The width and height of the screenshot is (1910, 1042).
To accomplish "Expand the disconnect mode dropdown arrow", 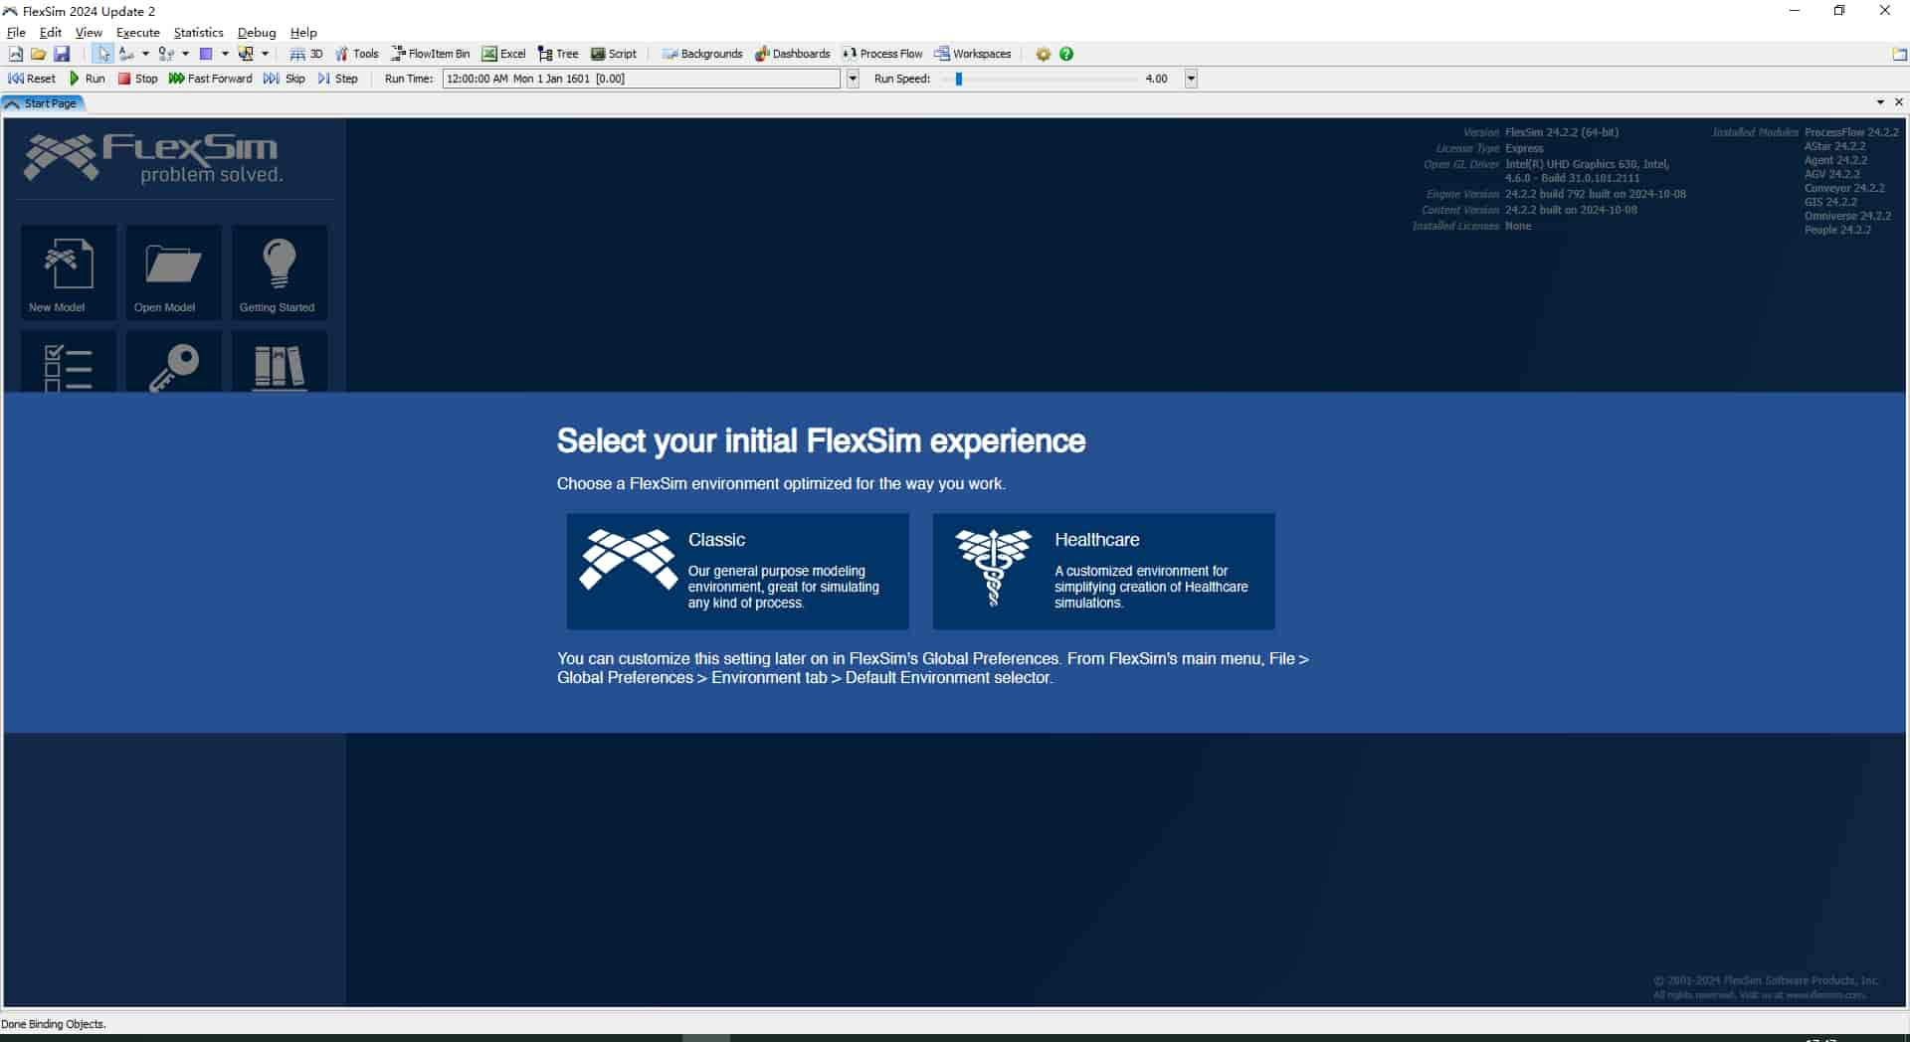I will coord(185,54).
